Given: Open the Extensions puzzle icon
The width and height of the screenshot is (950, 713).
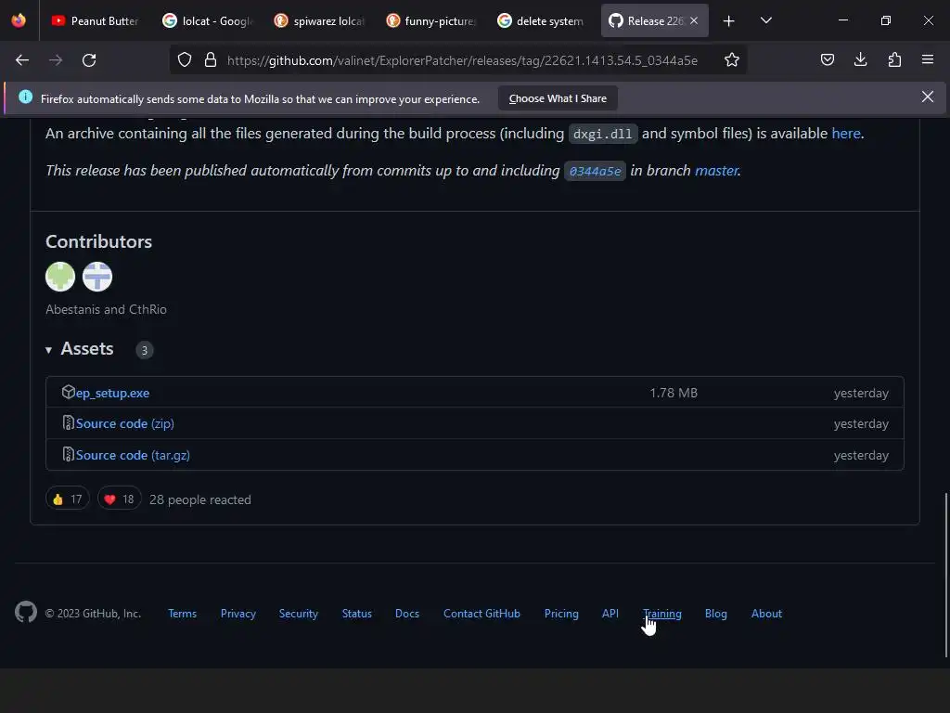Looking at the screenshot, I should 894,60.
